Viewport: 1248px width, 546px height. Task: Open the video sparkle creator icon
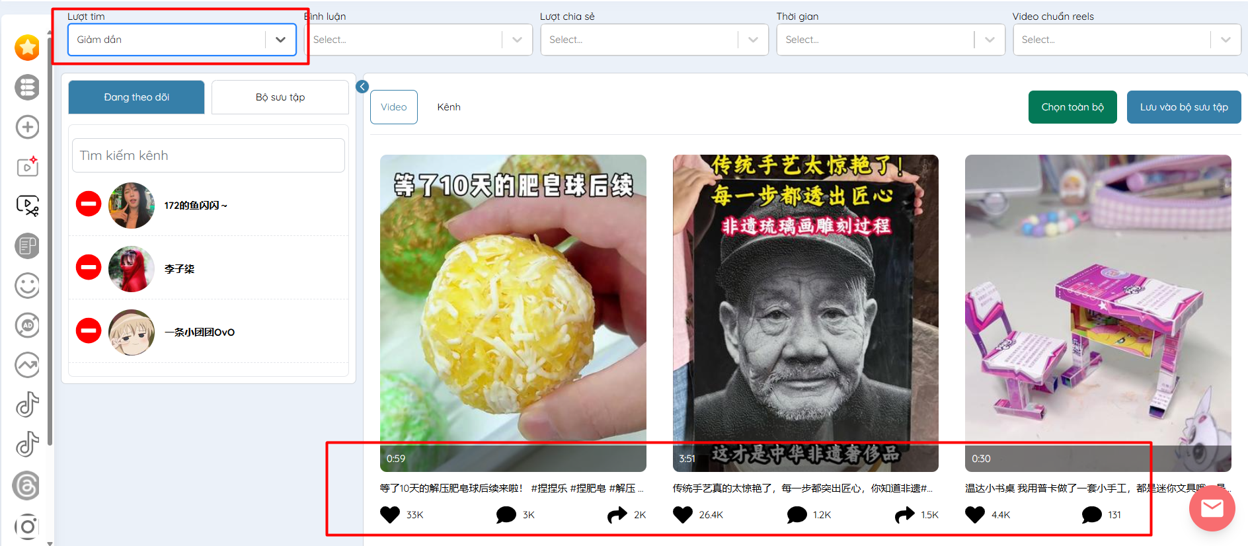pyautogui.click(x=27, y=167)
